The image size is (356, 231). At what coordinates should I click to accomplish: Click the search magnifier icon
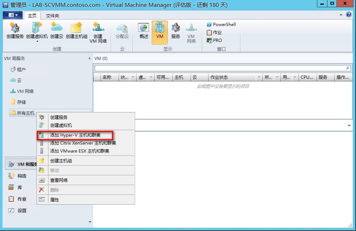pyautogui.click(x=348, y=68)
